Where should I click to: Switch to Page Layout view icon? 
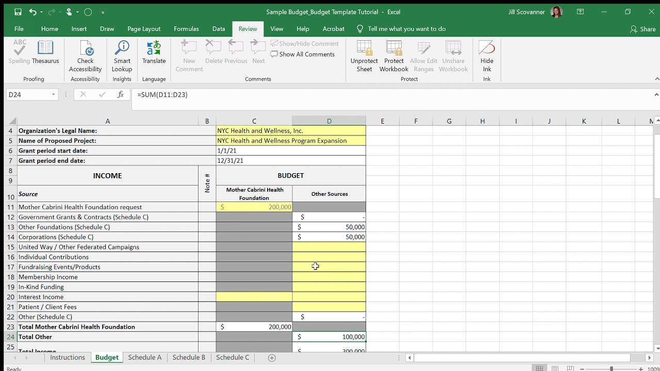point(555,369)
